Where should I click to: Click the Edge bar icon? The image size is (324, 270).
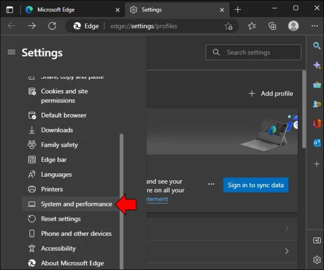[x=32, y=160]
